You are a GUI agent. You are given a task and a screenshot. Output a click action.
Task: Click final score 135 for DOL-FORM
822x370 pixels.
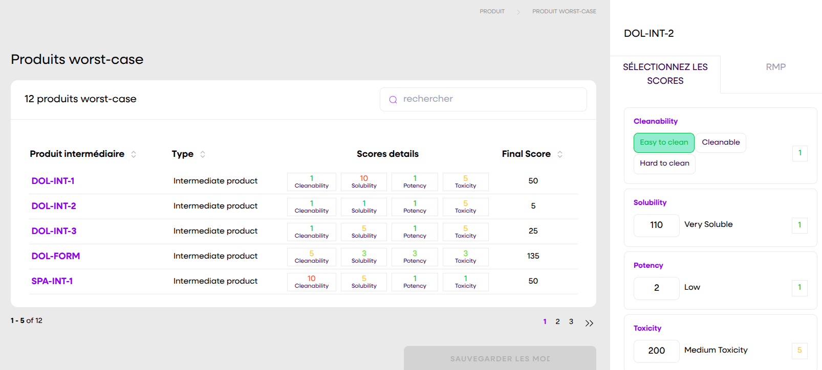click(x=533, y=256)
